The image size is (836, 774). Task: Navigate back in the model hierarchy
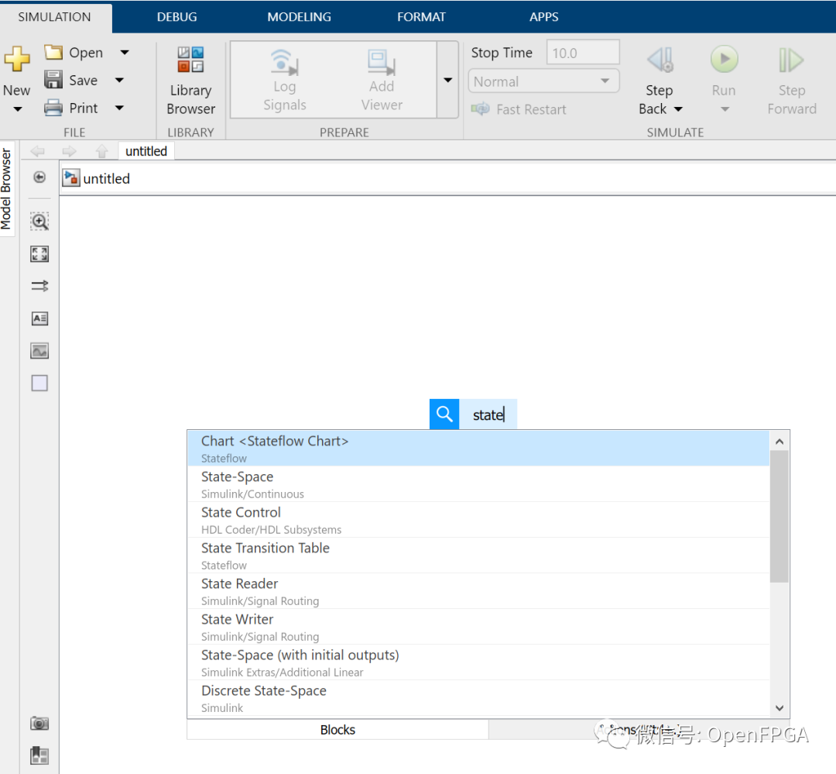[x=37, y=152]
